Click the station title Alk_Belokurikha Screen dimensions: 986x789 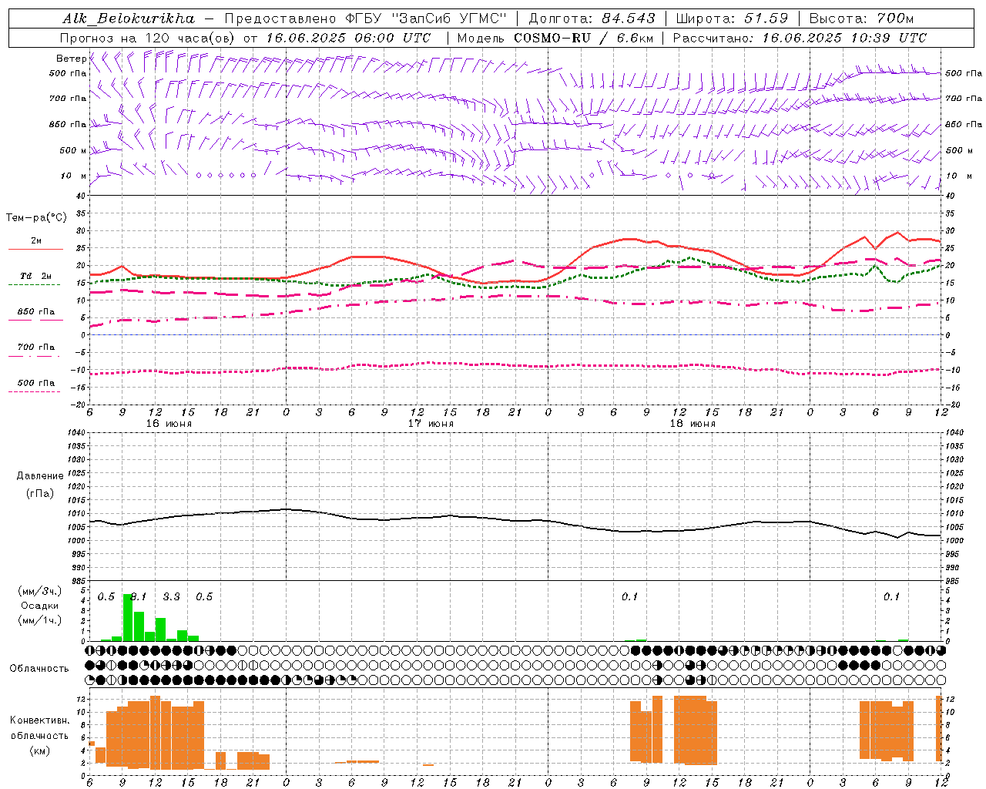pyautogui.click(x=129, y=18)
